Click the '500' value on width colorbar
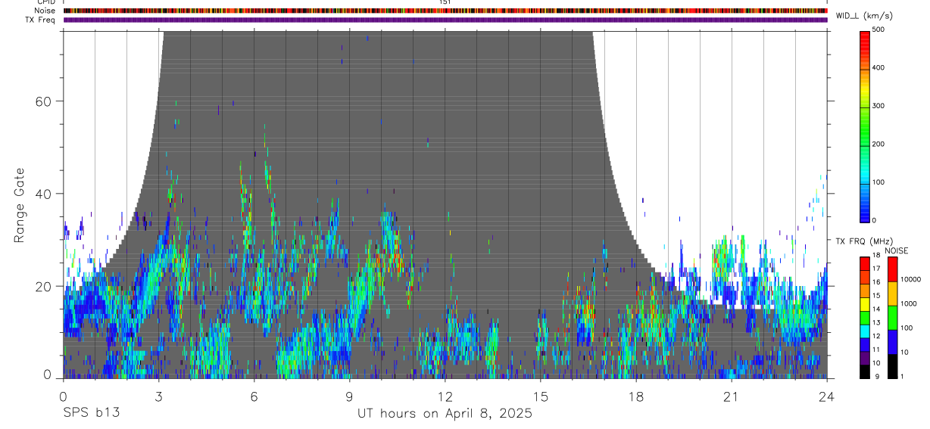This screenshot has width=930, height=429. tap(879, 30)
